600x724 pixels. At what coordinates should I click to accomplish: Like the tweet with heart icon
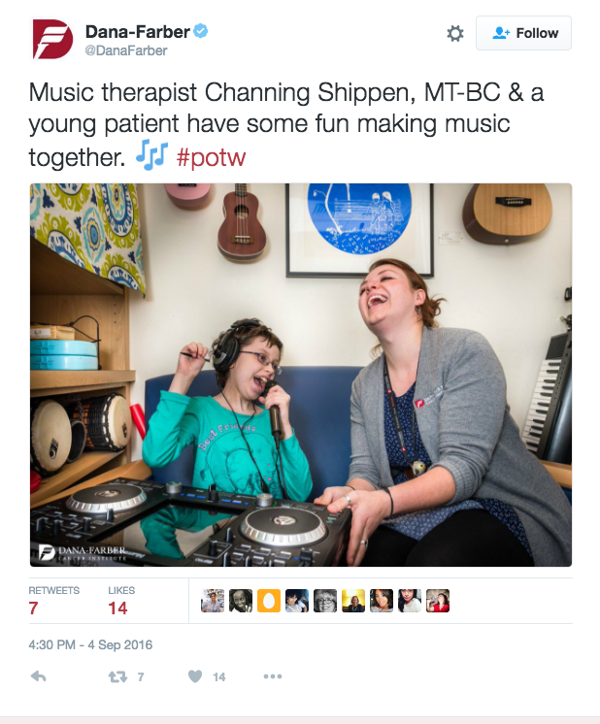pyautogui.click(x=195, y=676)
